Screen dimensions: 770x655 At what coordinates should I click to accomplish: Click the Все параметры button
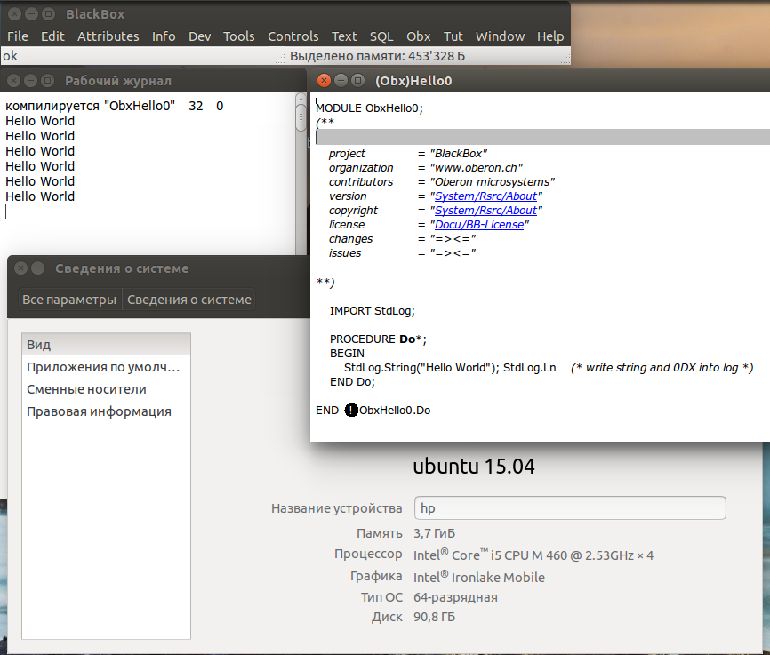(69, 300)
